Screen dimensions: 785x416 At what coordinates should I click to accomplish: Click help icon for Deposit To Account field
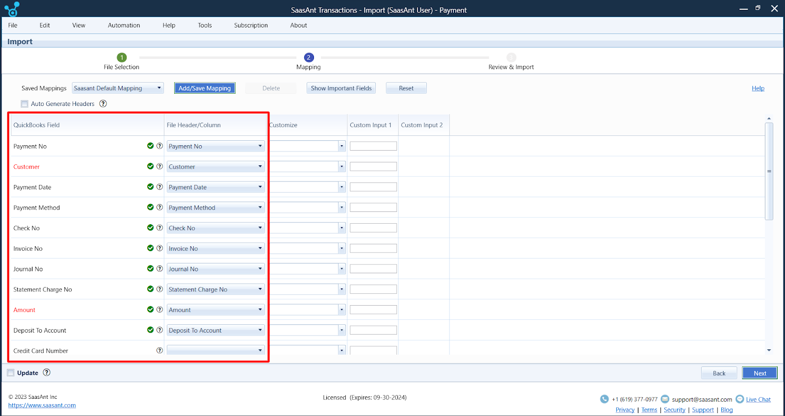tap(159, 330)
